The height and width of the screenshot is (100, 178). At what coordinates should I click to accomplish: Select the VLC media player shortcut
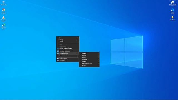click(x=3, y=19)
